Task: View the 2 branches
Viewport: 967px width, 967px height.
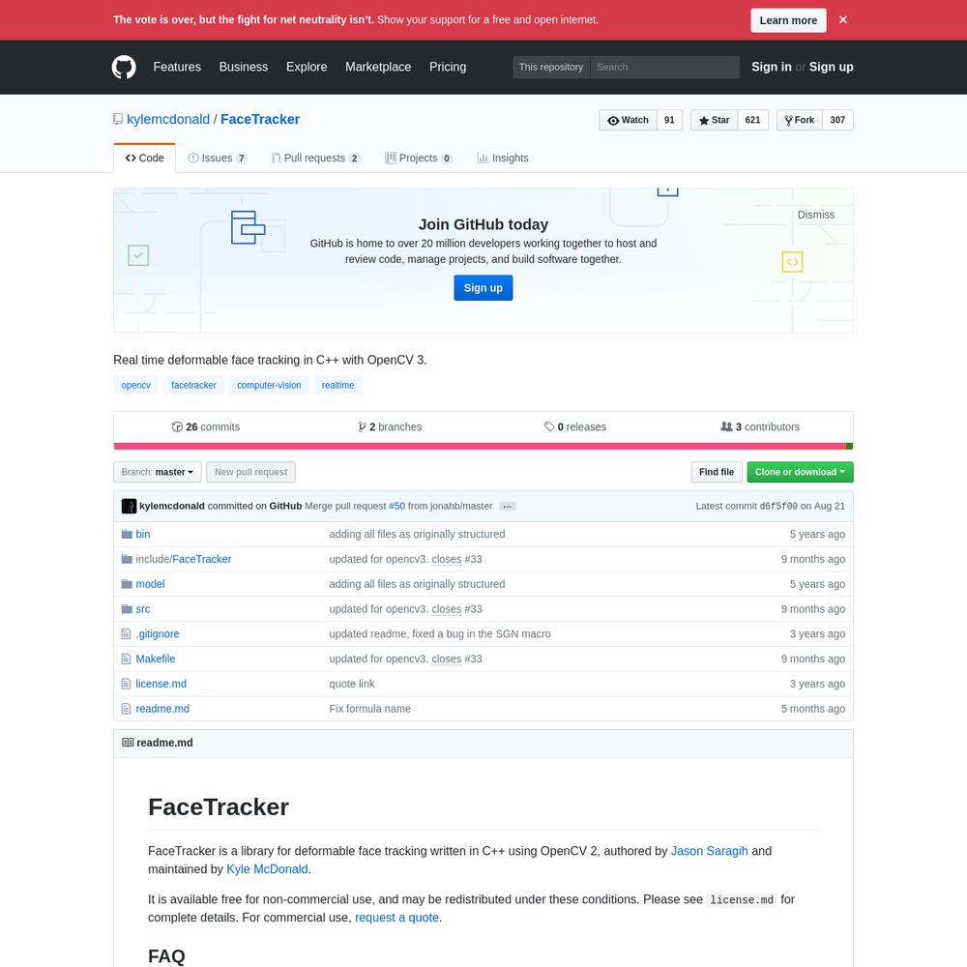Action: coord(390,426)
